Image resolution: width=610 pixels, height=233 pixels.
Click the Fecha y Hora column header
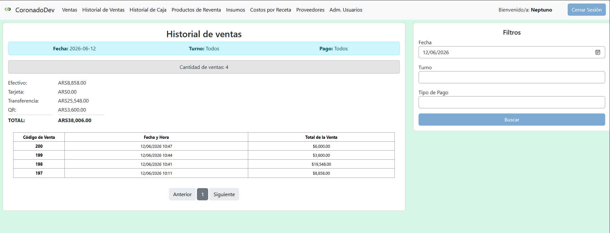[156, 137]
